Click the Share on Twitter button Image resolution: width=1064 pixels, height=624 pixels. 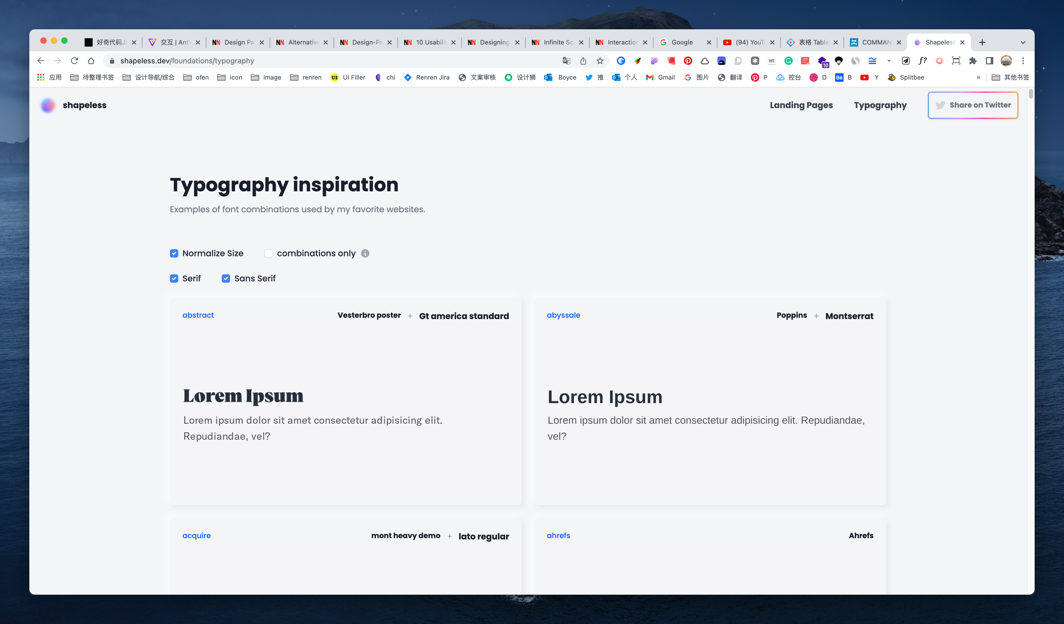973,105
